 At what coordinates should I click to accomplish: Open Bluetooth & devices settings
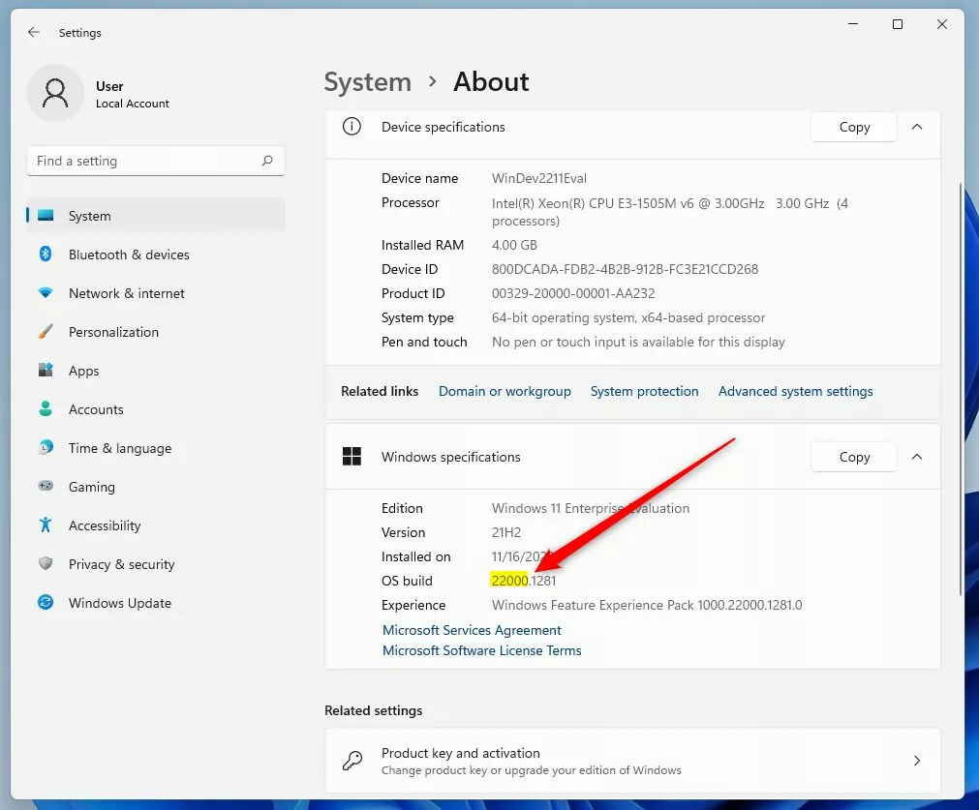(x=156, y=255)
